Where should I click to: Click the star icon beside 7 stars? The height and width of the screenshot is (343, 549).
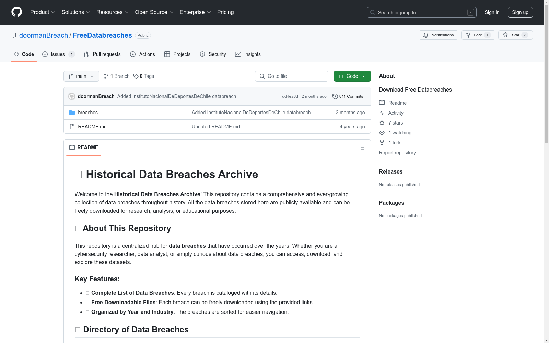382,123
